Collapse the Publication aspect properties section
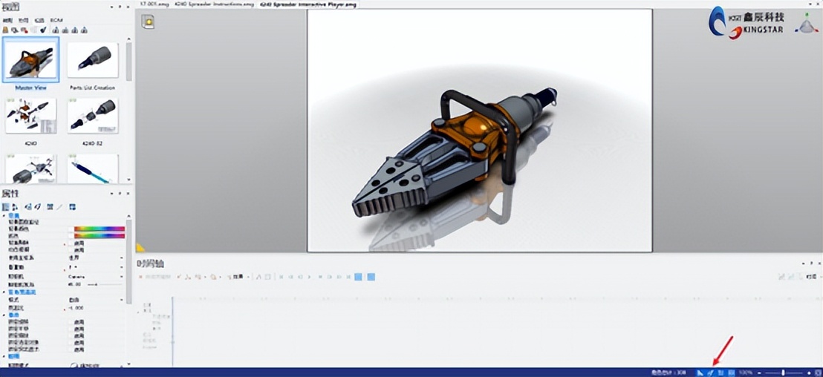 coord(4,292)
